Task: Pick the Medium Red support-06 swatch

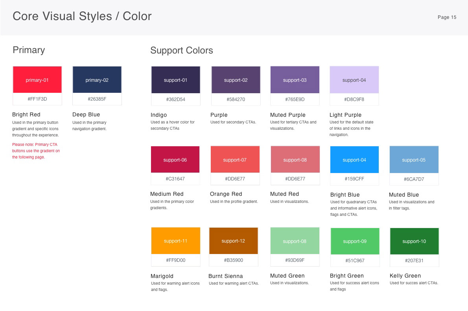Action: tap(175, 160)
